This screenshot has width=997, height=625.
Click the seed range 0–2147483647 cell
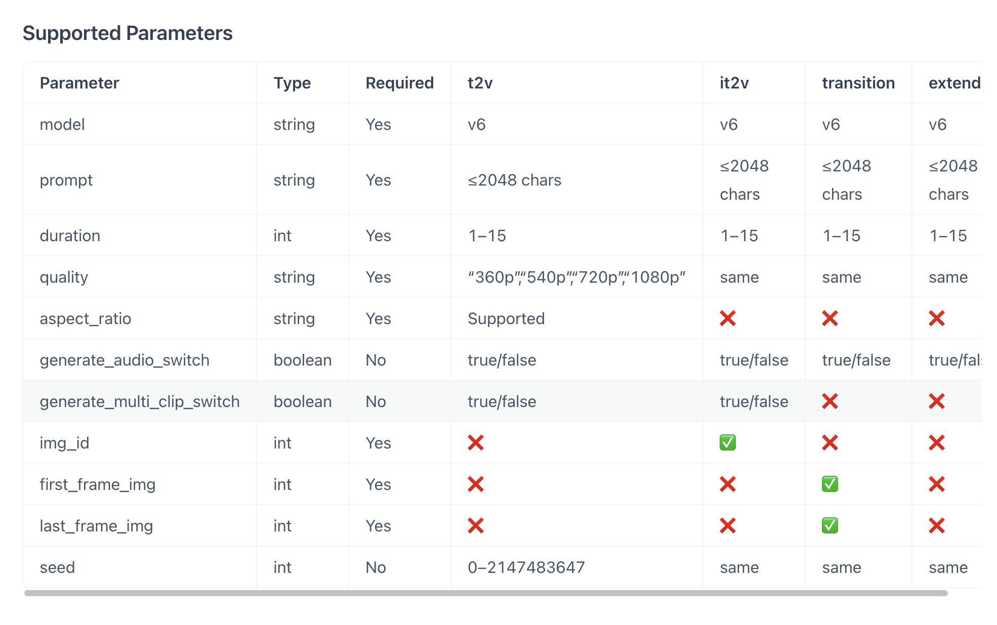point(526,567)
